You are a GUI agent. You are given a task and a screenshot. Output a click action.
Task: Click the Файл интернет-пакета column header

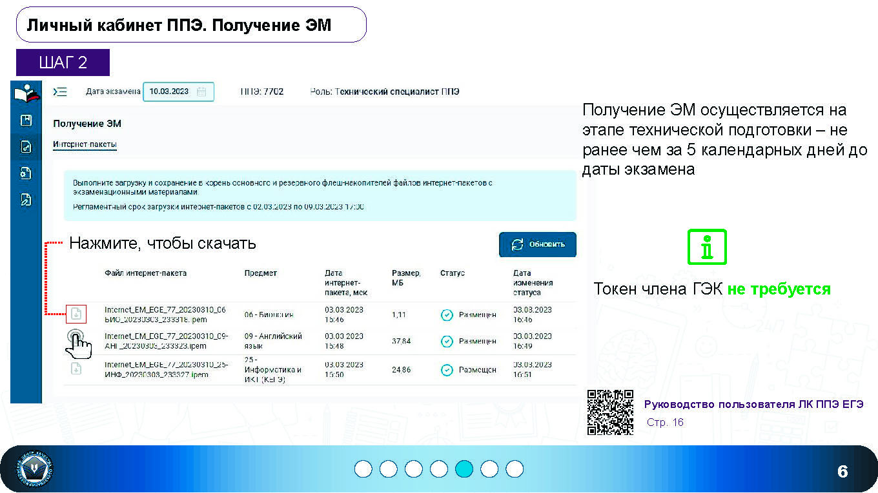point(145,273)
